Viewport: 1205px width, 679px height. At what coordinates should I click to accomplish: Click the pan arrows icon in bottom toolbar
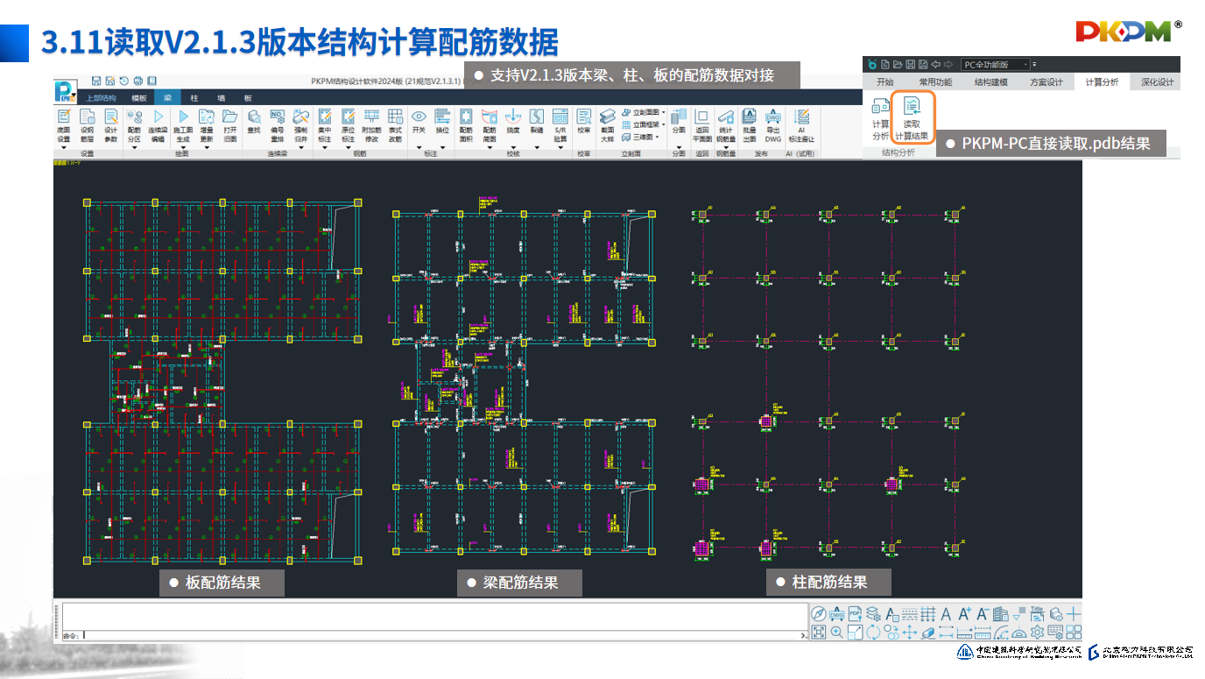click(x=910, y=632)
